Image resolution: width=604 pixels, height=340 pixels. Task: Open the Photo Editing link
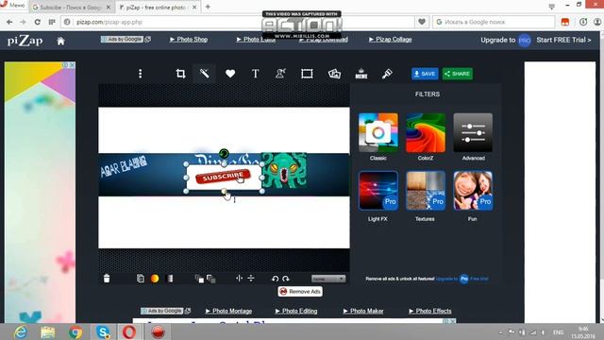(296, 311)
